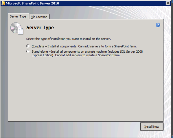
Task: Click the checklist document on the disc icon
Action: click(21, 31)
